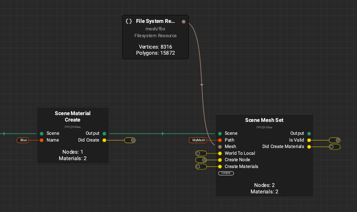357x212 pixels.
Task: Click Create Node input port
Action: pyautogui.click(x=220, y=160)
